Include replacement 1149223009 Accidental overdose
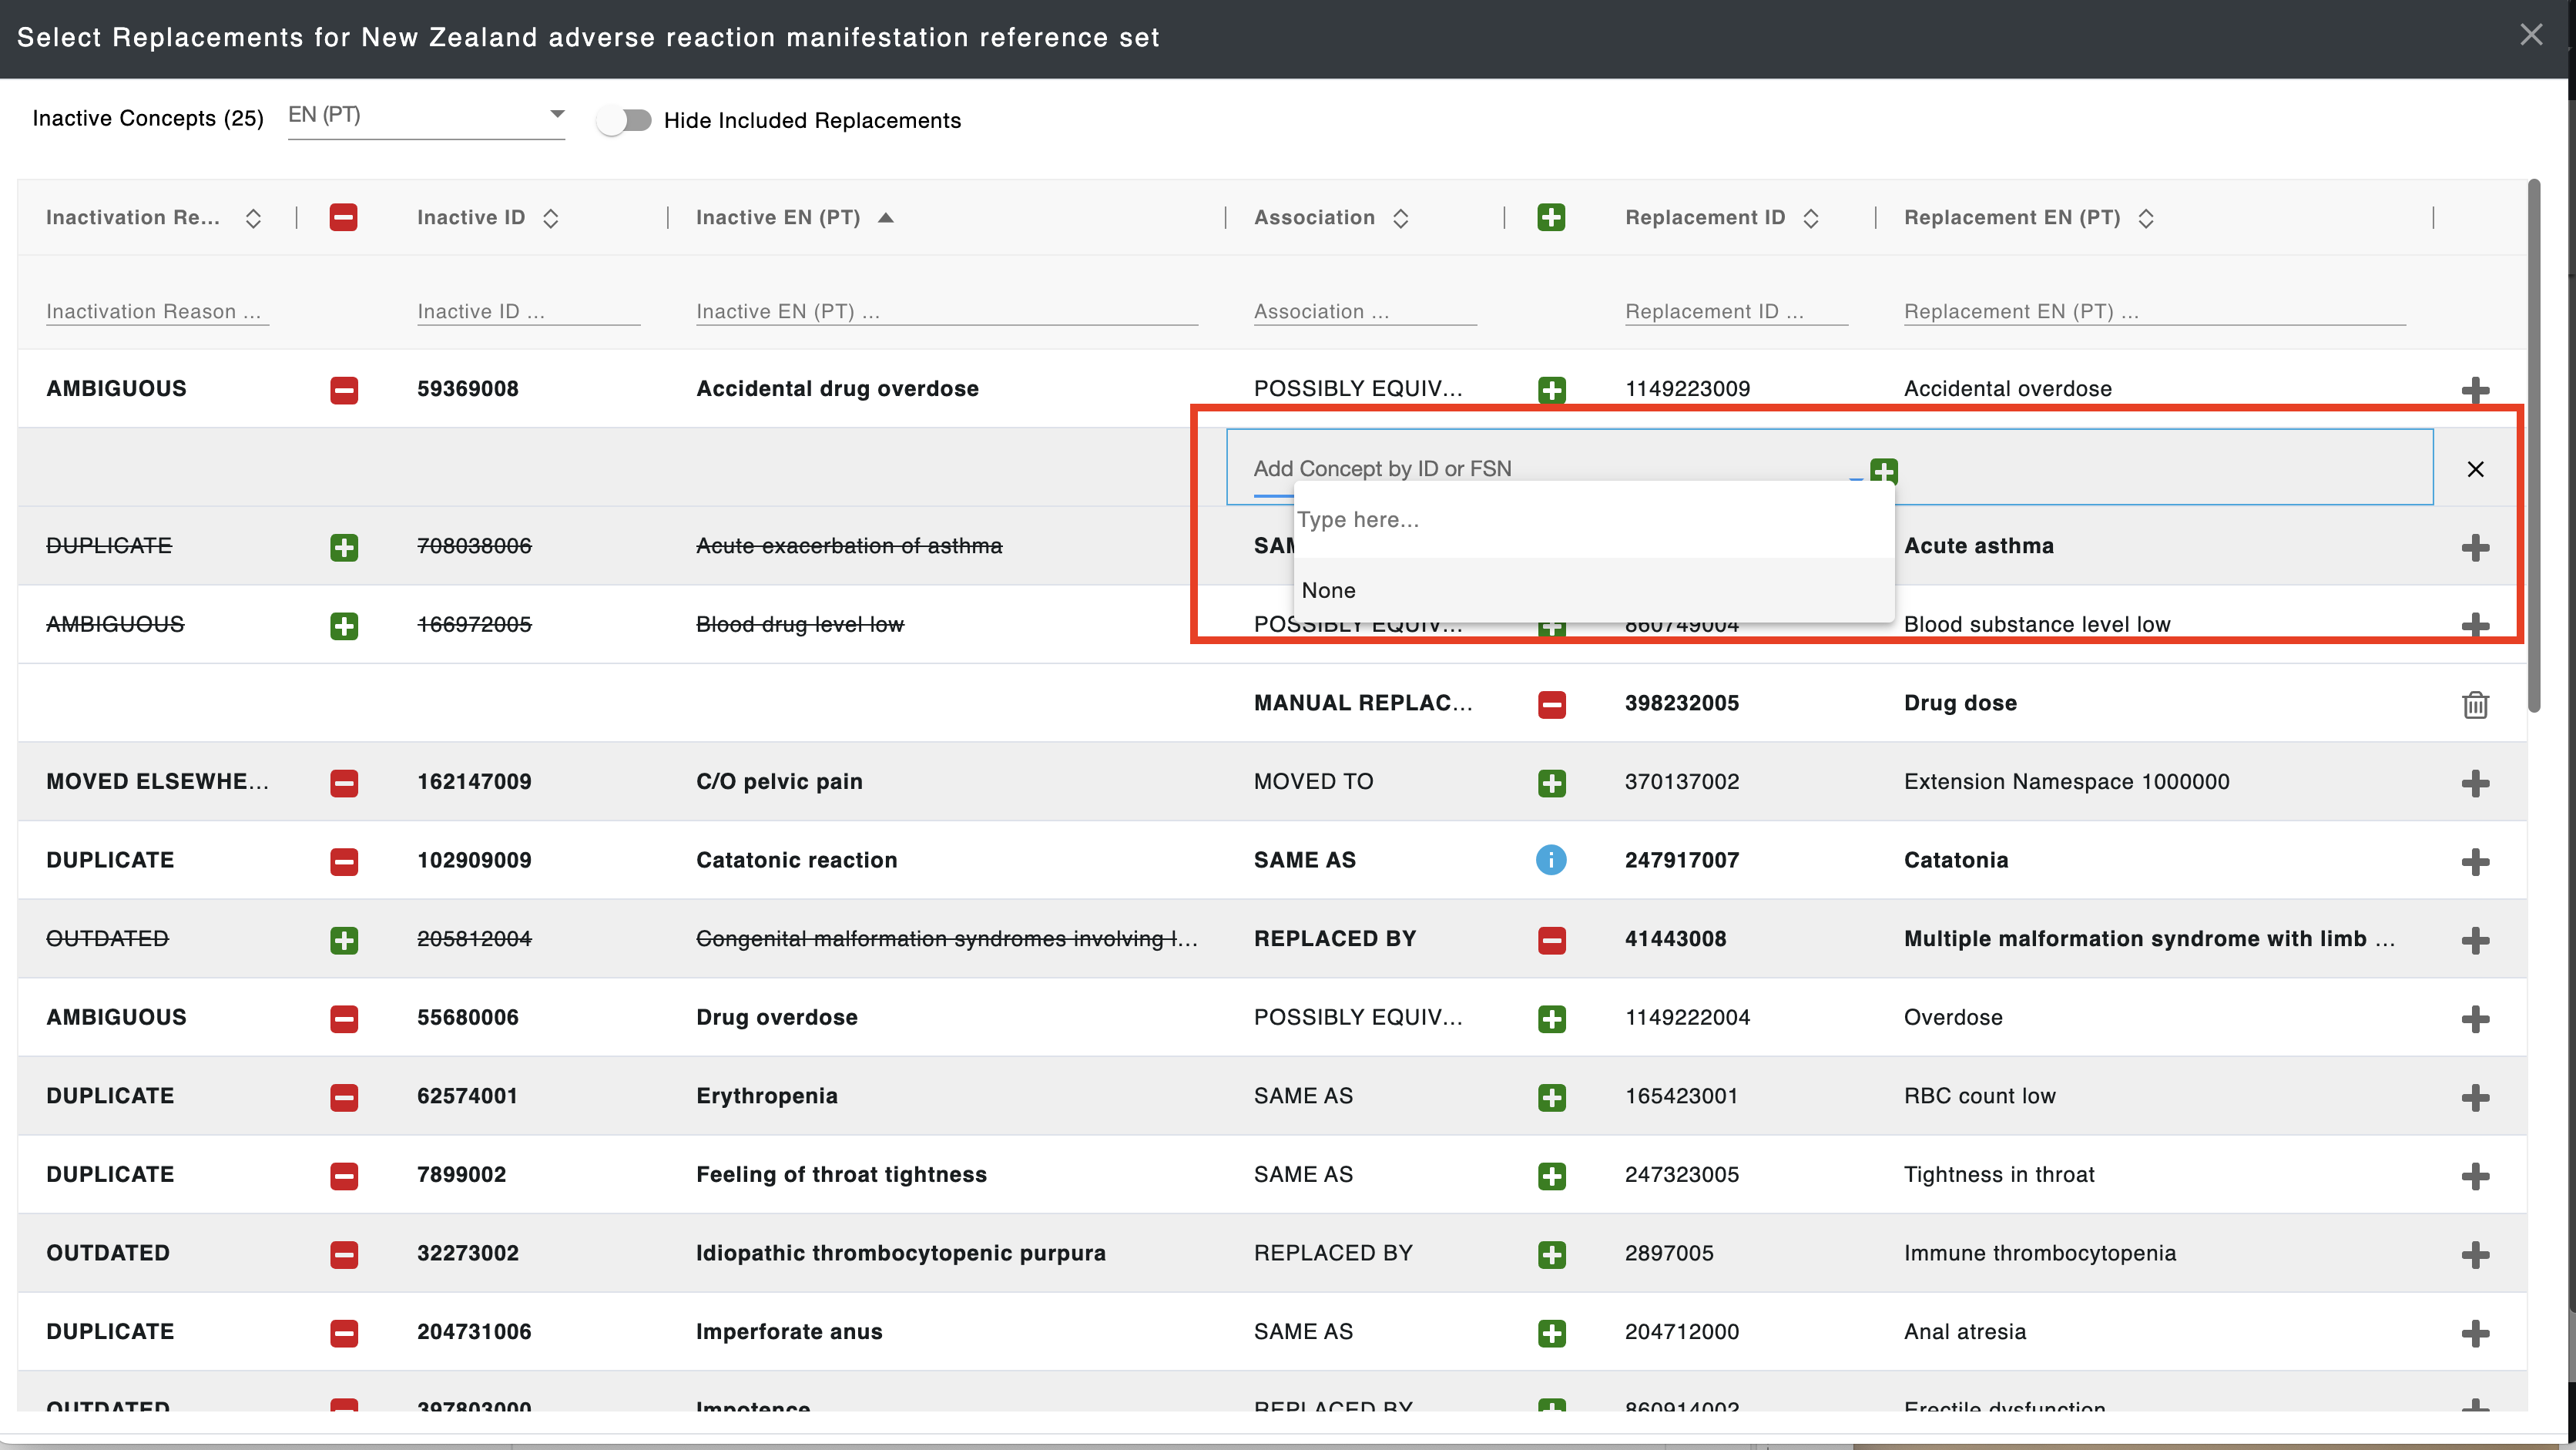This screenshot has height=1450, width=2576. click(x=1552, y=389)
